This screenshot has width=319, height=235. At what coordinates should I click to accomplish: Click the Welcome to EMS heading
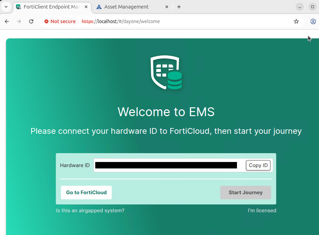pyautogui.click(x=166, y=112)
